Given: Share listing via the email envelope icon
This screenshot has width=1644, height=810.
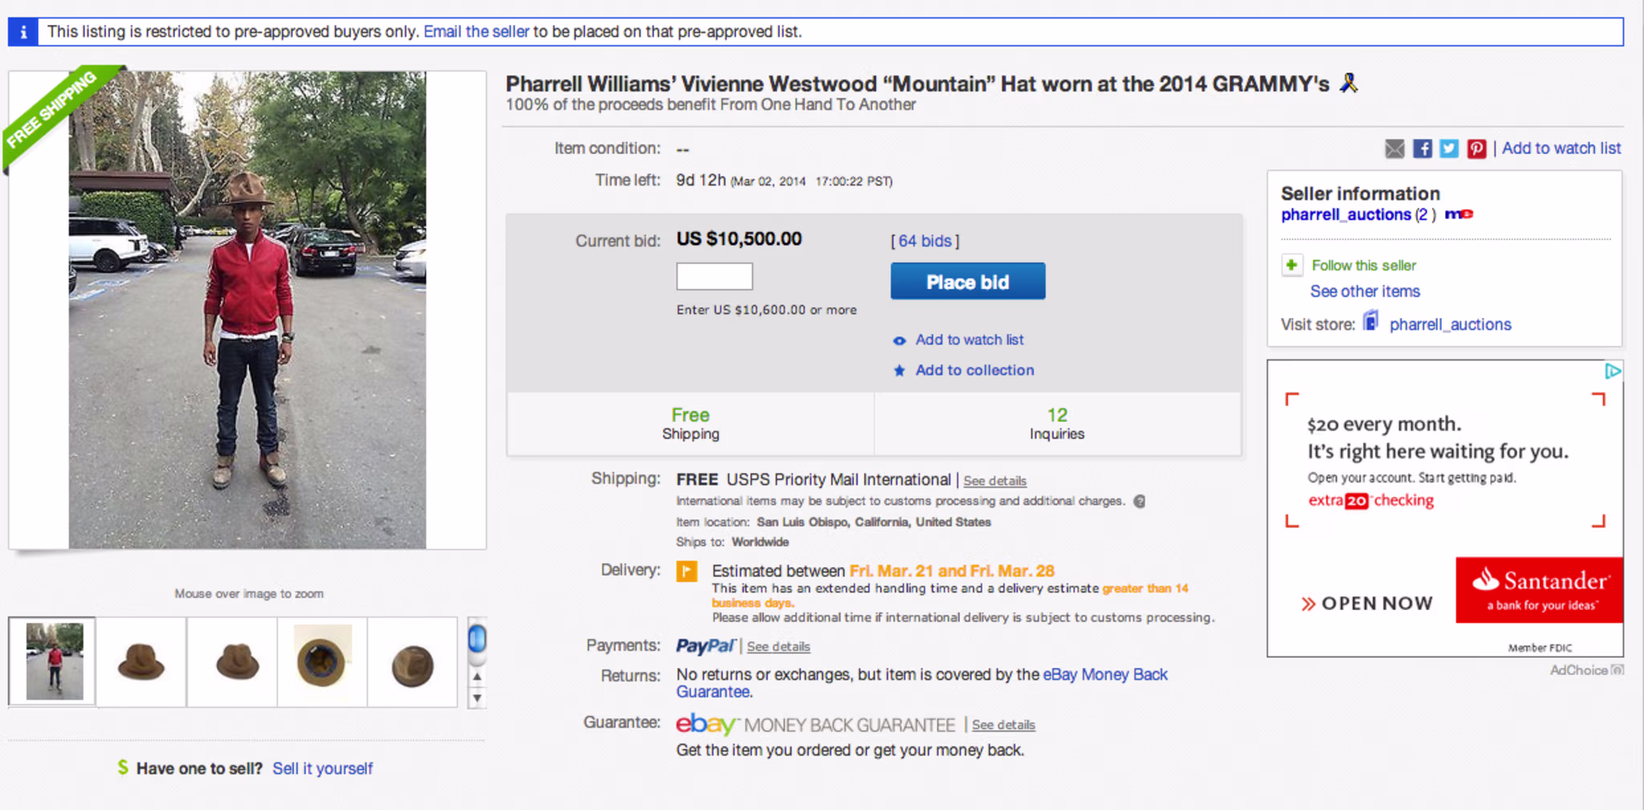Looking at the screenshot, I should click(1394, 149).
